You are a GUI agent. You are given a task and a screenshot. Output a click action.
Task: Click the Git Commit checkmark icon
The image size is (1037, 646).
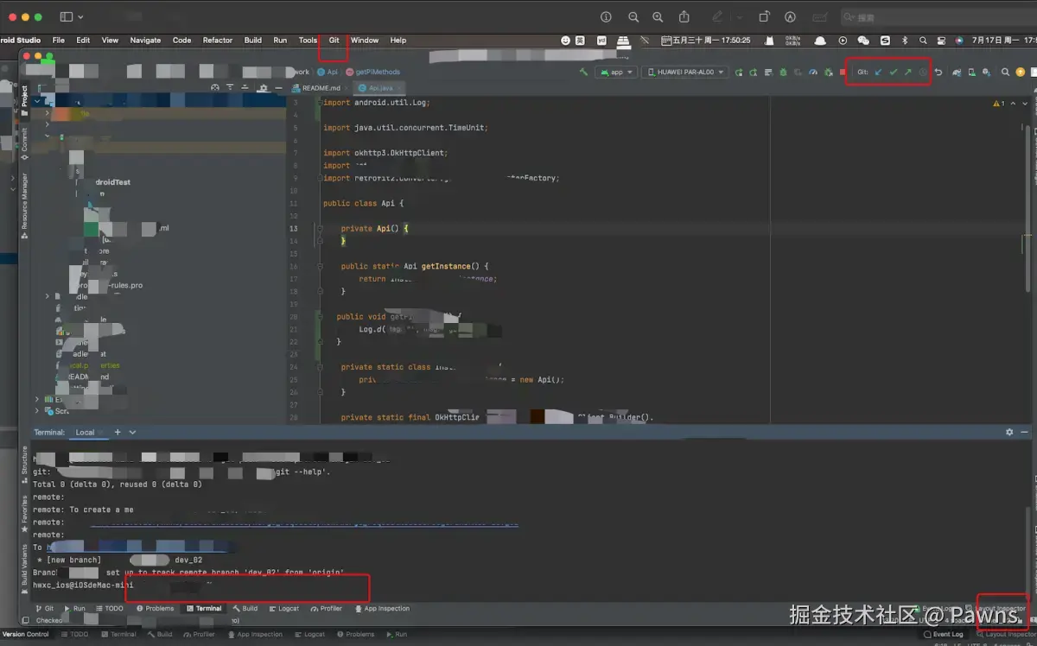(893, 73)
